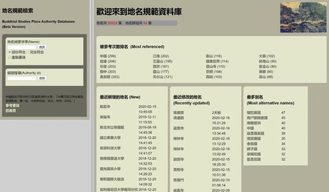Go to 回首頁 home page link
This screenshot has width=329, height=192.
(11, 110)
